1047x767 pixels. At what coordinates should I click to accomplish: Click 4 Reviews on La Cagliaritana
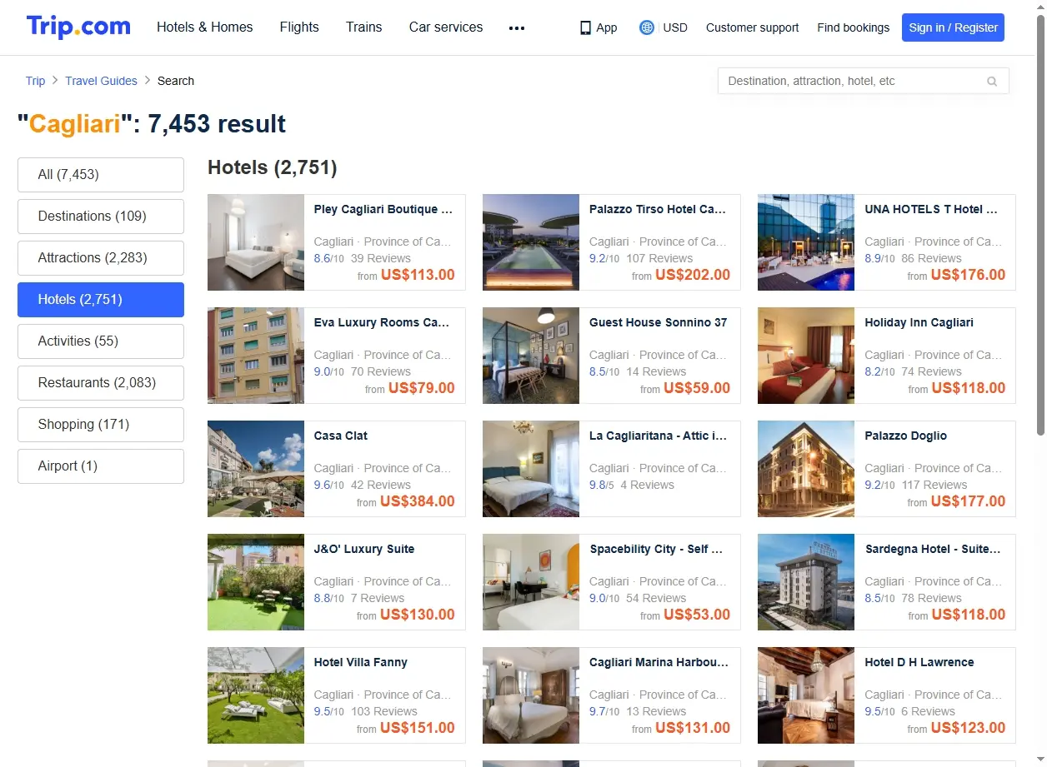647,485
